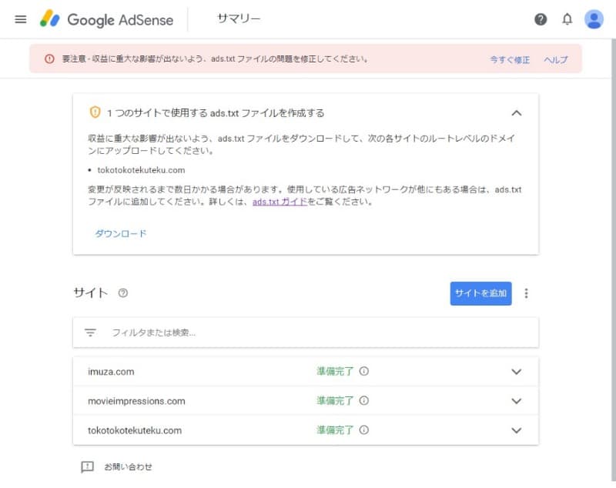Click the Google AdSense logo

pos(106,19)
